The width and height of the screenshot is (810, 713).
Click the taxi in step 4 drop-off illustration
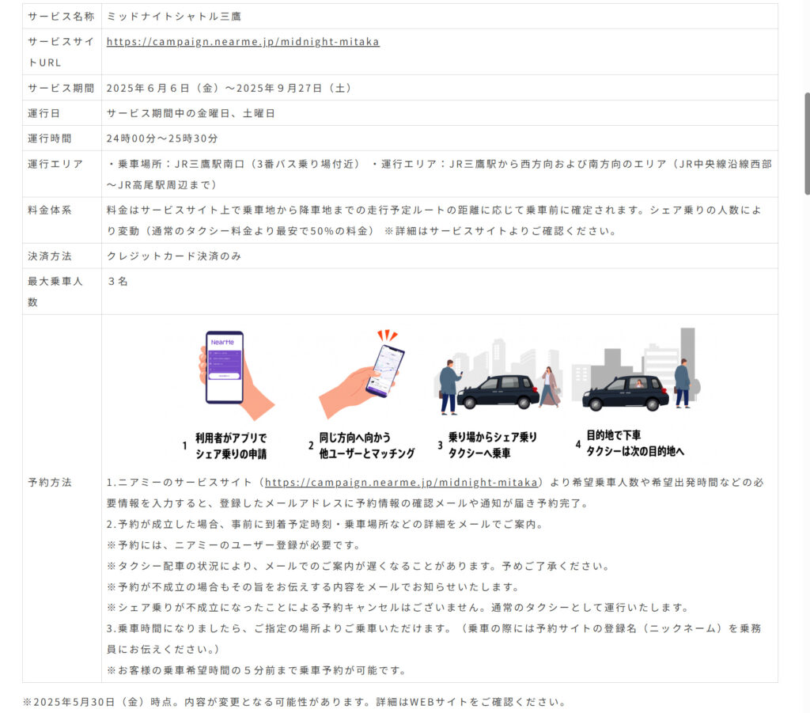pyautogui.click(x=625, y=393)
